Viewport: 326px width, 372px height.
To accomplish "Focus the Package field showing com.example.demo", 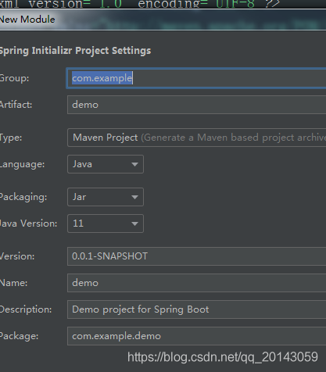I will [x=196, y=336].
